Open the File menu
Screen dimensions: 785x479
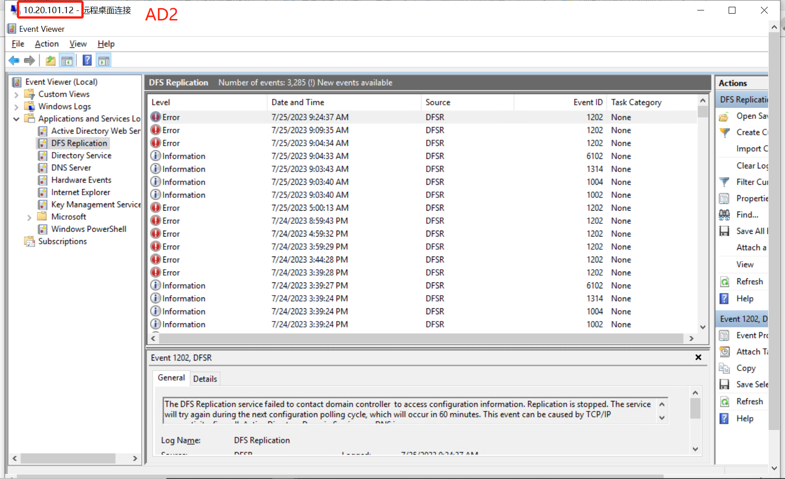coord(18,44)
